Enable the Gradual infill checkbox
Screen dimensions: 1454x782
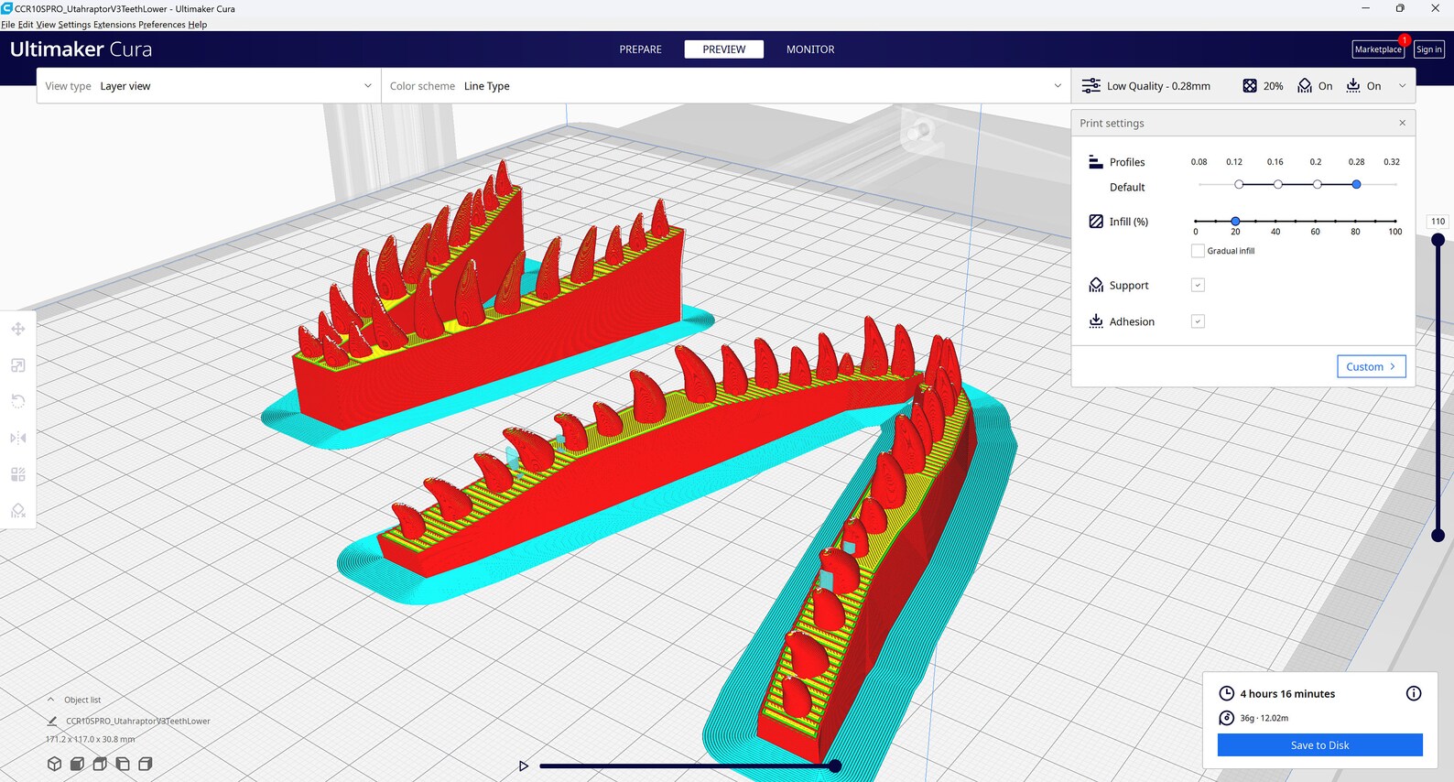click(1198, 251)
